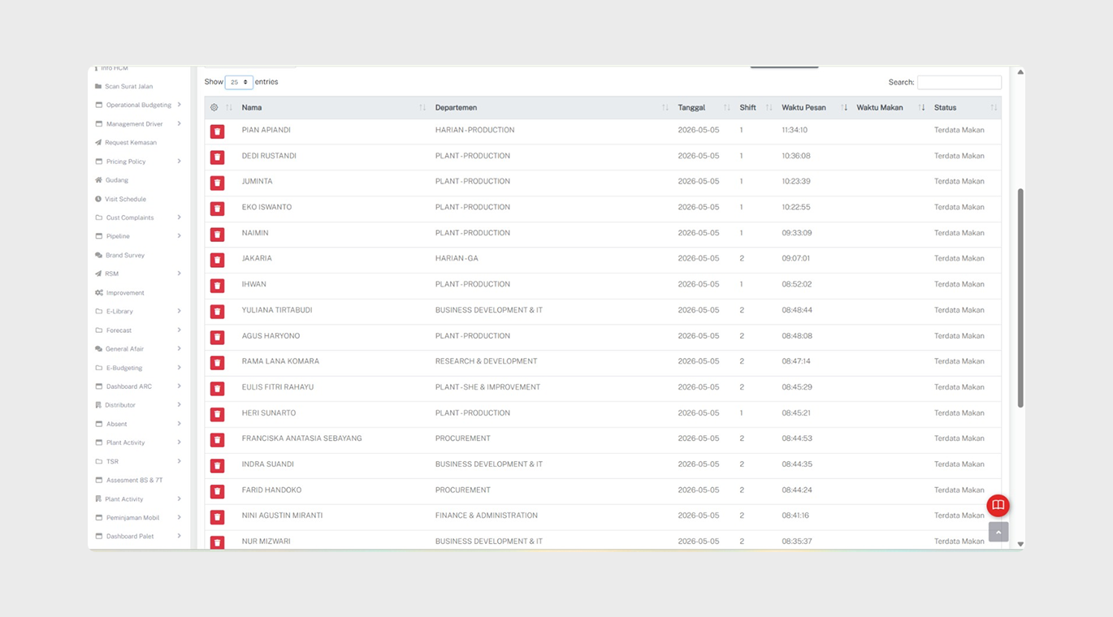Image resolution: width=1113 pixels, height=617 pixels.
Task: Click the scrollbar up arrow
Action: [x=1020, y=72]
